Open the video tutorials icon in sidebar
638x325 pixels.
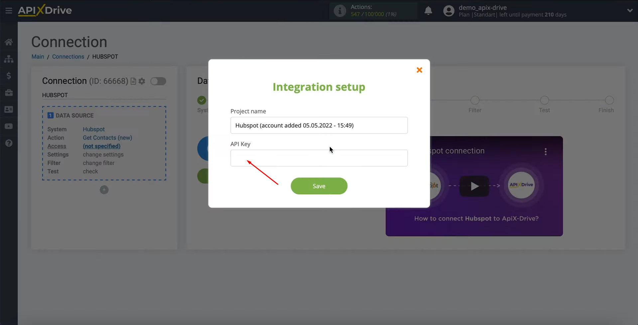pos(9,126)
